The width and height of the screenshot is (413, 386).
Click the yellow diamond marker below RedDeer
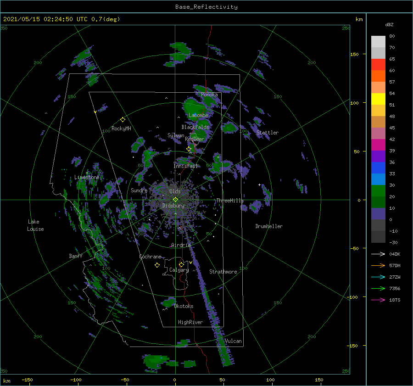tap(189, 149)
